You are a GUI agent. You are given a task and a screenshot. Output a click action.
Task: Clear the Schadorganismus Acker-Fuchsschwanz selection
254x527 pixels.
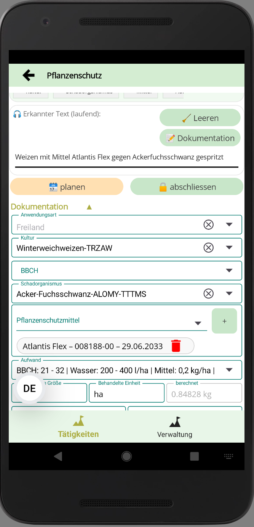coord(208,293)
